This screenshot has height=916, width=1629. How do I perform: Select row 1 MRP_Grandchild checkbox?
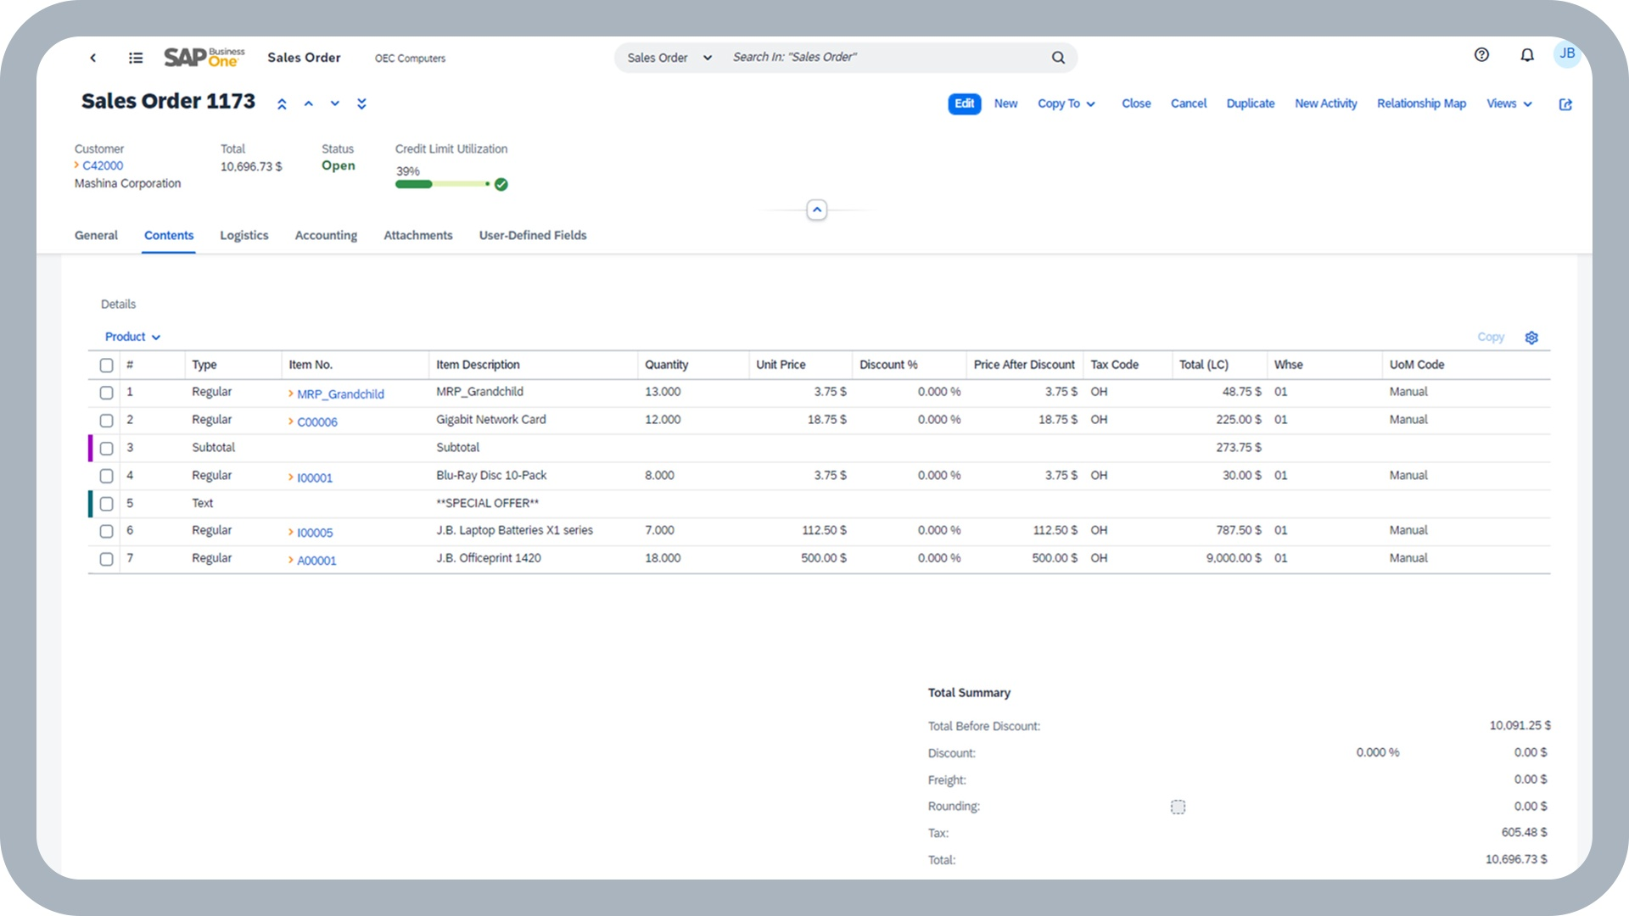tap(106, 393)
